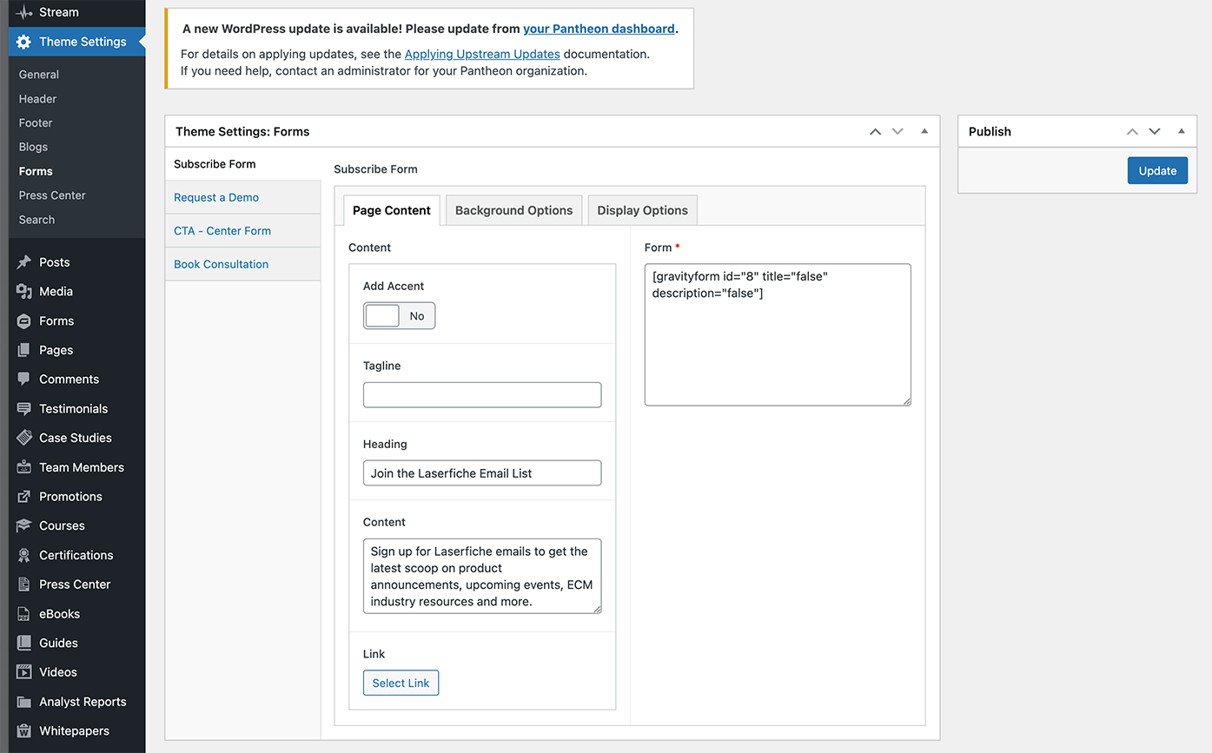Open the Display Options tab
The image size is (1212, 753).
tap(642, 209)
